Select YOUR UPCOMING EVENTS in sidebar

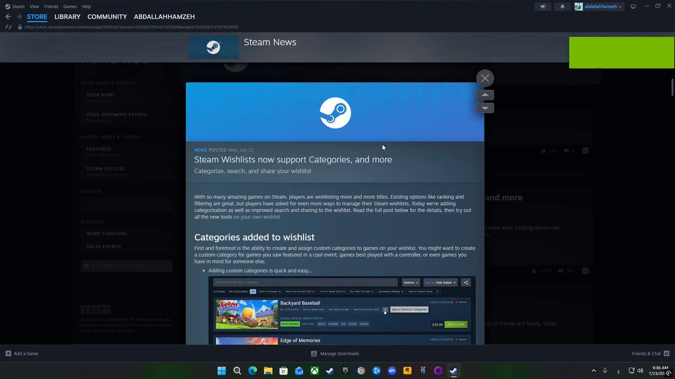(116, 115)
